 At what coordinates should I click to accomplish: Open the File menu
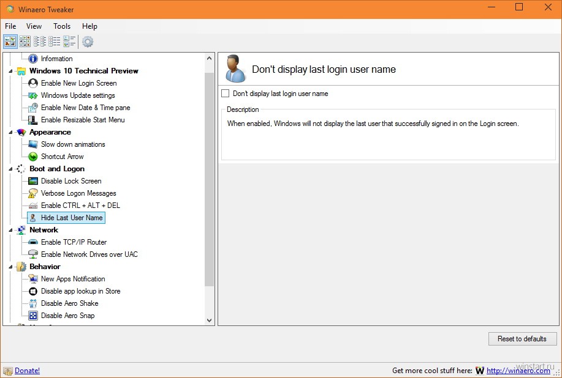(10, 26)
